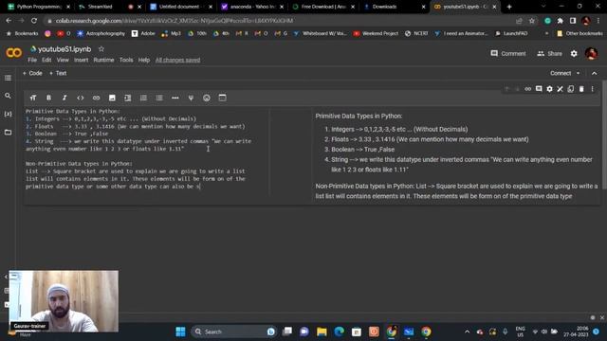Open the notebook settings gear in header
This screenshot has height=341, width=607.
(574, 53)
